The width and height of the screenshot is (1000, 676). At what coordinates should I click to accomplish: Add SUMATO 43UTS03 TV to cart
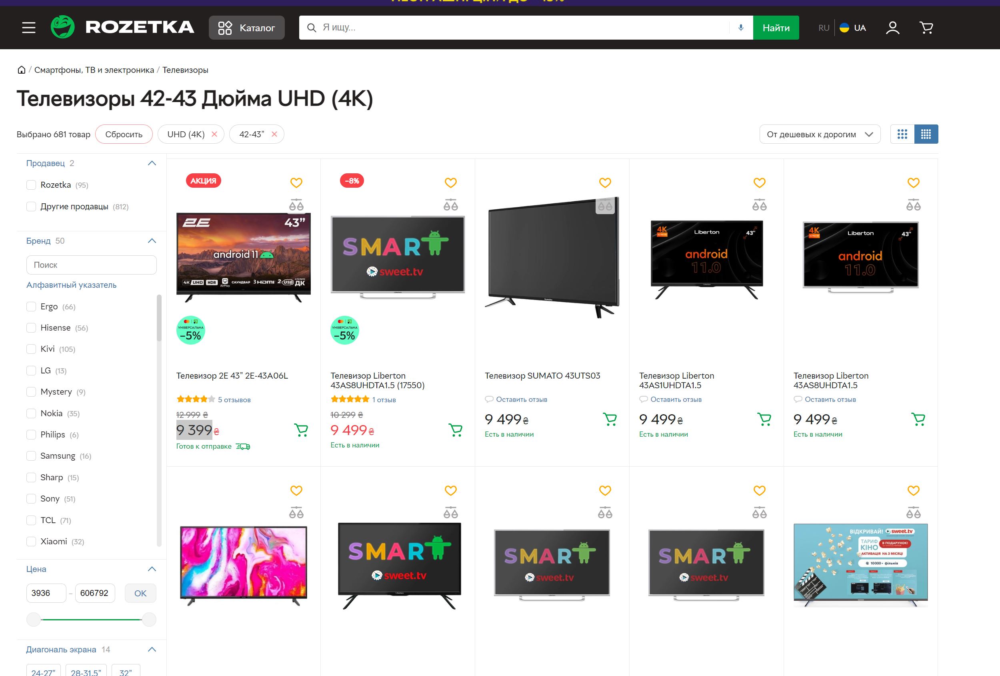pos(610,419)
